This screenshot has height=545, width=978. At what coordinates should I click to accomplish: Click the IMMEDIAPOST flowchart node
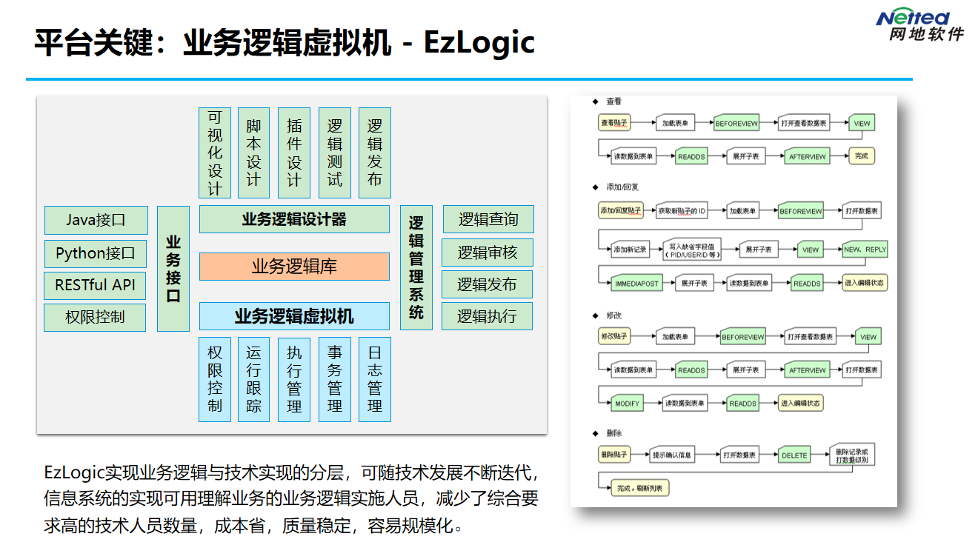click(x=636, y=284)
